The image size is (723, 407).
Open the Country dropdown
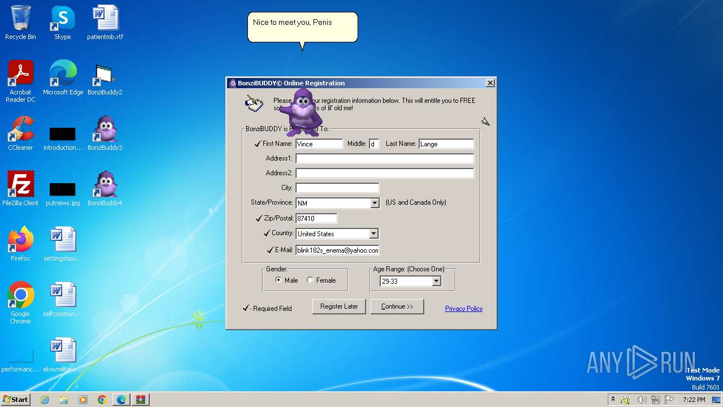[373, 233]
